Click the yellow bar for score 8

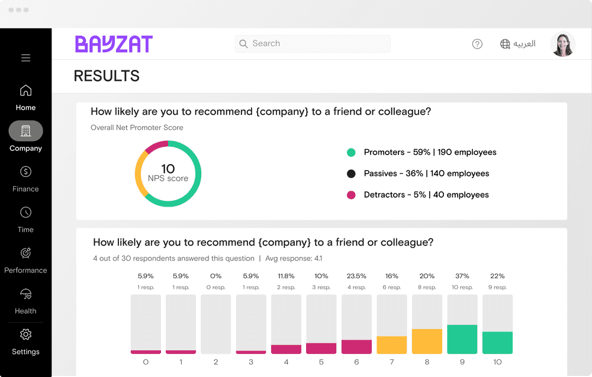click(427, 341)
